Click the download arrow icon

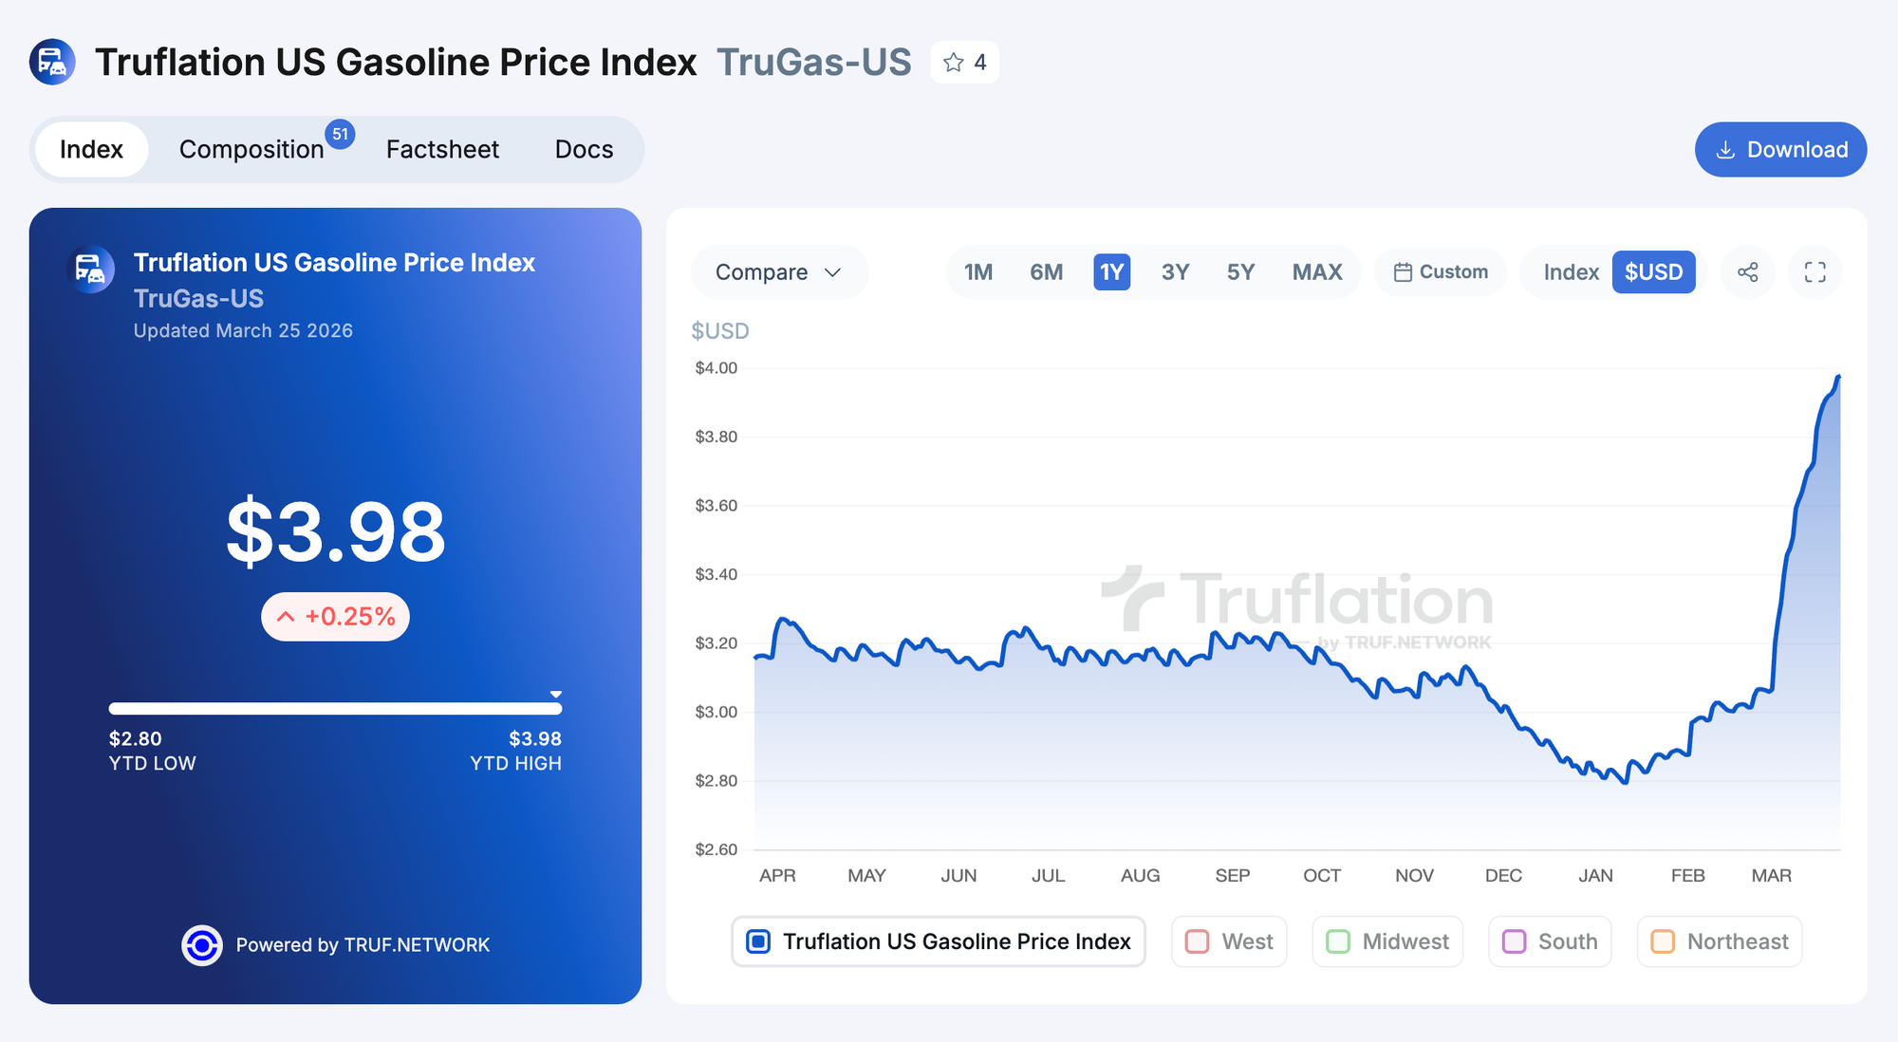click(x=1725, y=150)
